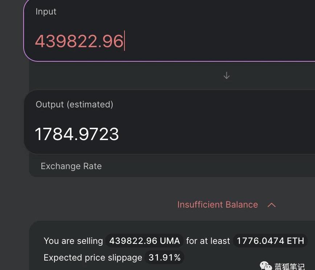Click the "Input" label
The image size is (315, 270).
point(46,12)
